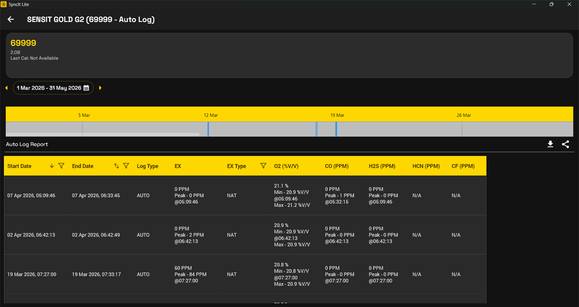579x307 pixels.
Task: Restore down the SyncIt Lite window
Action: pyautogui.click(x=551, y=5)
